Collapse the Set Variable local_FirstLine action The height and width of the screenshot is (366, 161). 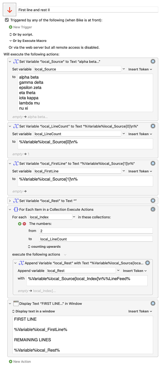10,163
